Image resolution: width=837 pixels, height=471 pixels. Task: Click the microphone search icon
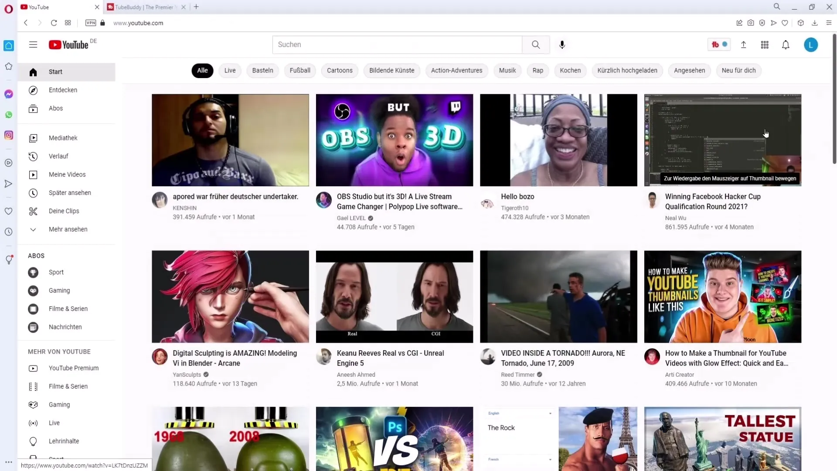pos(562,44)
